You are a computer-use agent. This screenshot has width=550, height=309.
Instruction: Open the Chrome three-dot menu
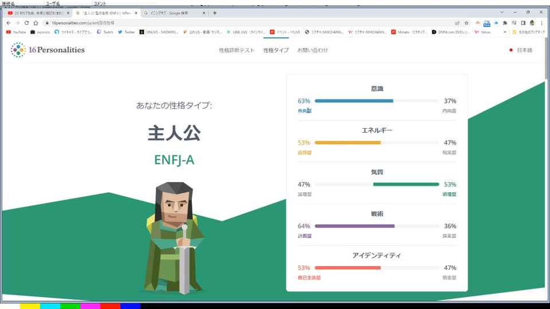[541, 23]
